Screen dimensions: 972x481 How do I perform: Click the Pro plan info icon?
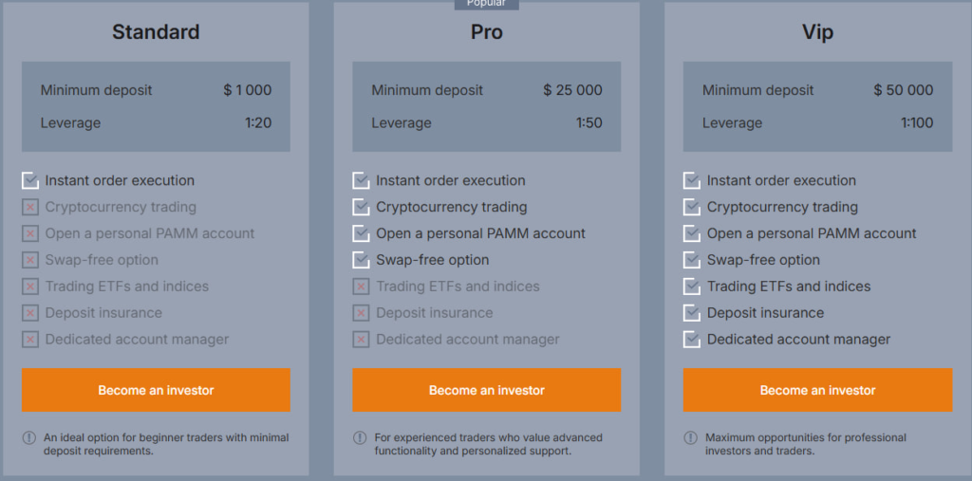(x=360, y=437)
